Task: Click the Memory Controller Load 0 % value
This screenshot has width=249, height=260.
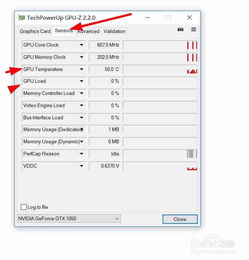Action: tap(104, 93)
